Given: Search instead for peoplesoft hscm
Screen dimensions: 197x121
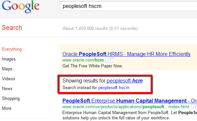Looking at the screenshot, I should tap(114, 88).
